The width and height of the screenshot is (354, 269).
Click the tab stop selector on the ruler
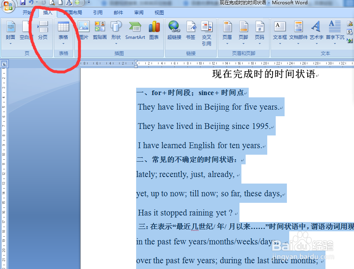coord(5,63)
